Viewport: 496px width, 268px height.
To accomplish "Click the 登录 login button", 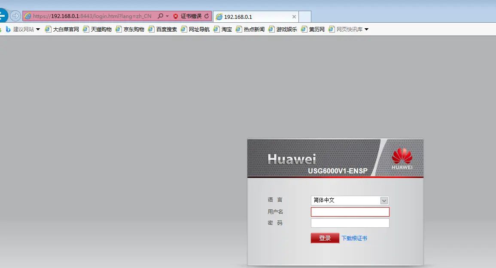I will 325,238.
